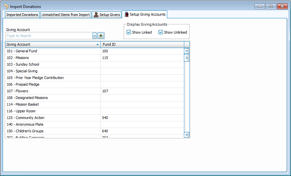Click the scroll up arrow in list
The image size is (291, 176).
coord(187,51)
